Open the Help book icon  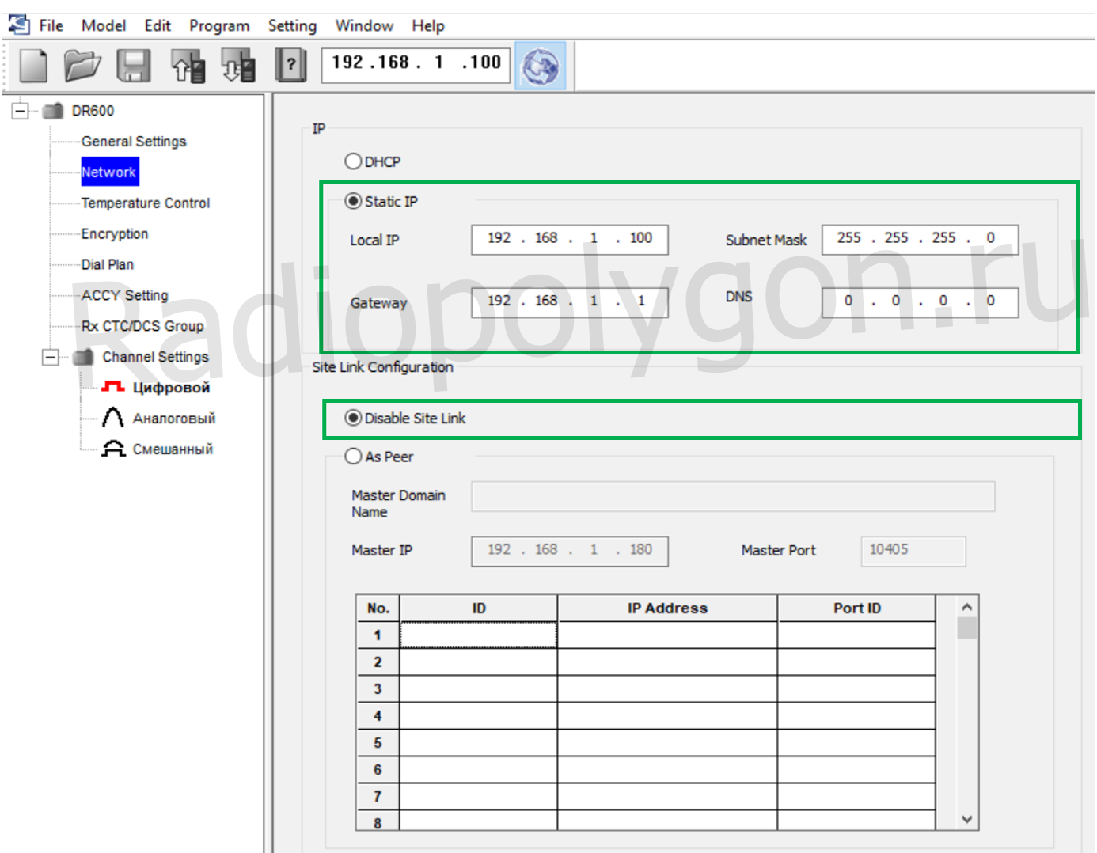pyautogui.click(x=290, y=65)
